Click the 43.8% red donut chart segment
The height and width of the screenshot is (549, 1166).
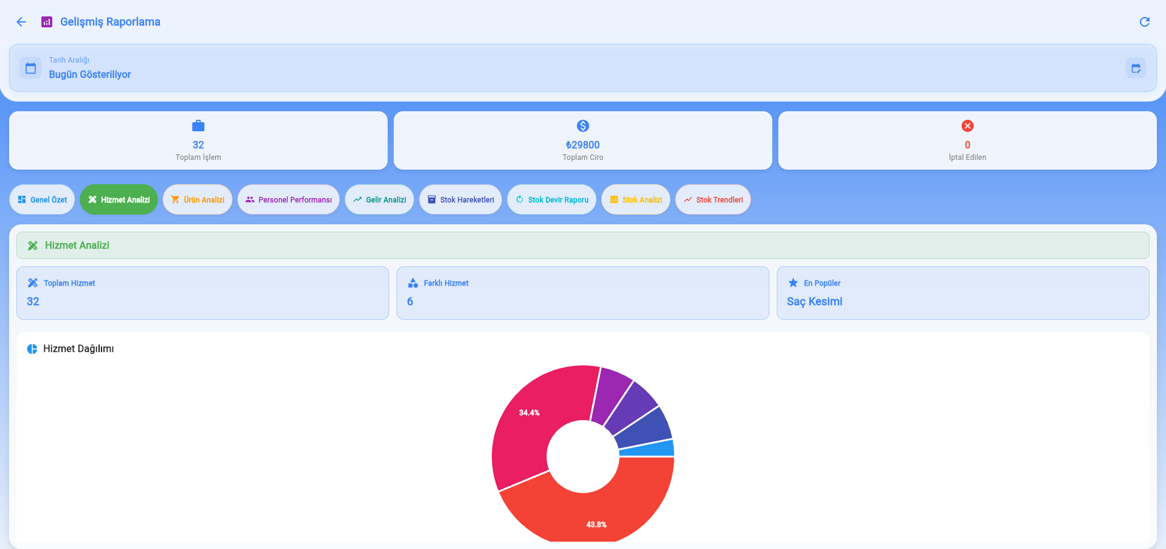pos(596,517)
